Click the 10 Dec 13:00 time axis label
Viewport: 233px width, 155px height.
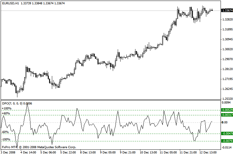148,152
